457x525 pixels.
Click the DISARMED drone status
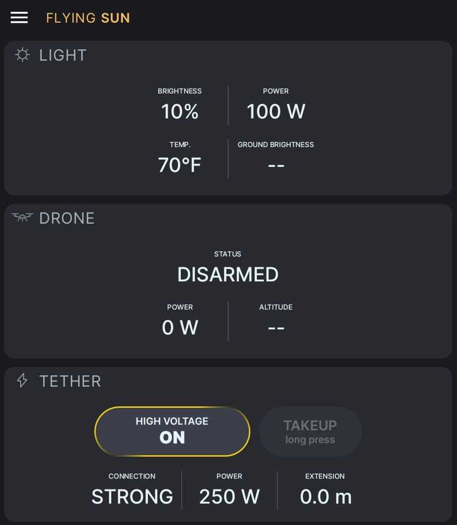[228, 274]
